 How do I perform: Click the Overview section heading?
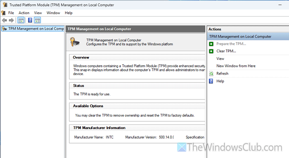(81, 57)
